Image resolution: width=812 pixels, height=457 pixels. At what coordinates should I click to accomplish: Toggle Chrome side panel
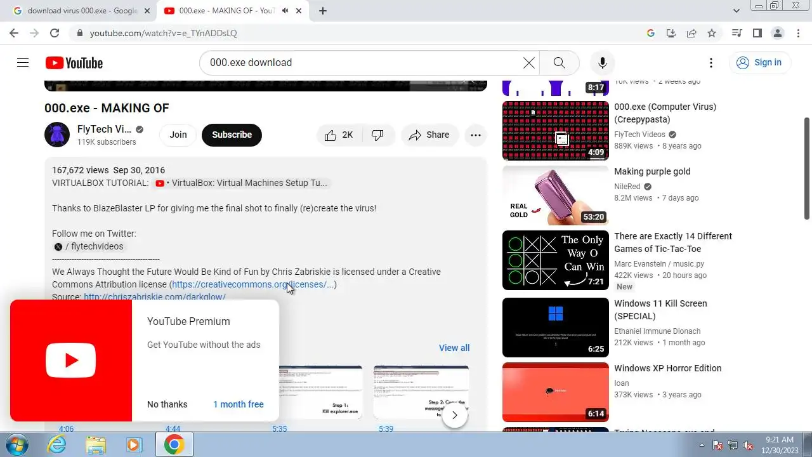[x=757, y=33]
